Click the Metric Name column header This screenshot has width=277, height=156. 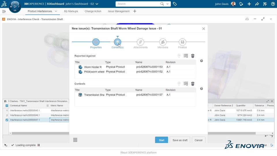coord(57,106)
